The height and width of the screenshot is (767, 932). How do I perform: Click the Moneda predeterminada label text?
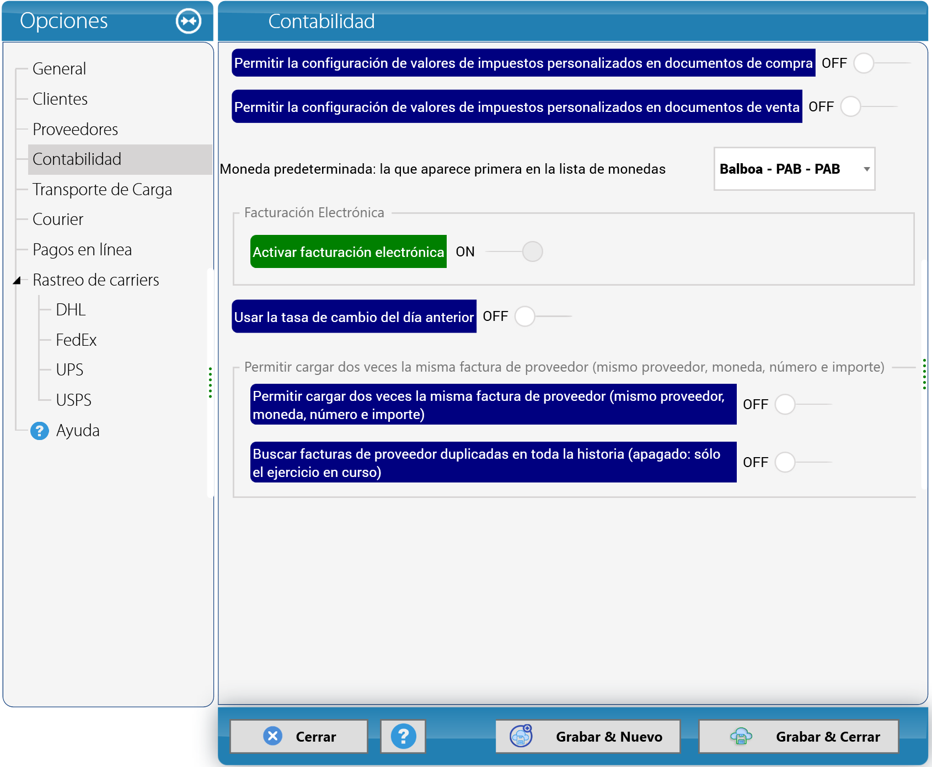pyautogui.click(x=443, y=169)
